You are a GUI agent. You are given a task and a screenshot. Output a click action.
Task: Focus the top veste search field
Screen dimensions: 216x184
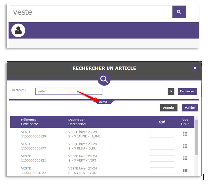click(91, 12)
